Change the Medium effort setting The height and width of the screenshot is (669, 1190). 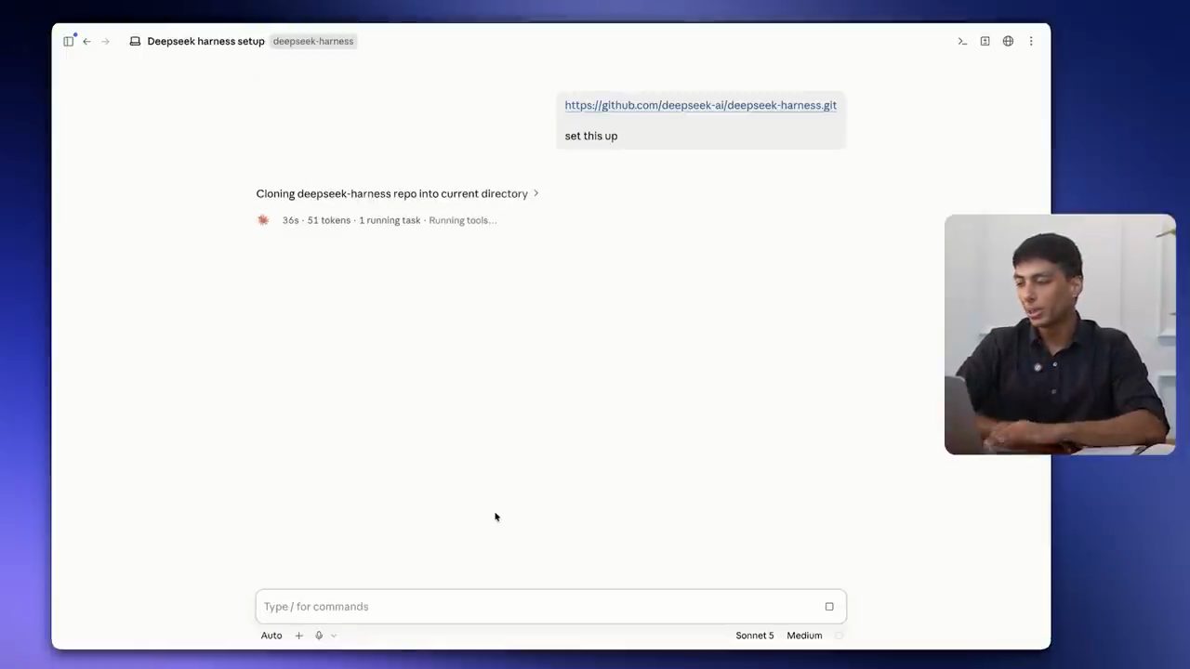coord(804,636)
